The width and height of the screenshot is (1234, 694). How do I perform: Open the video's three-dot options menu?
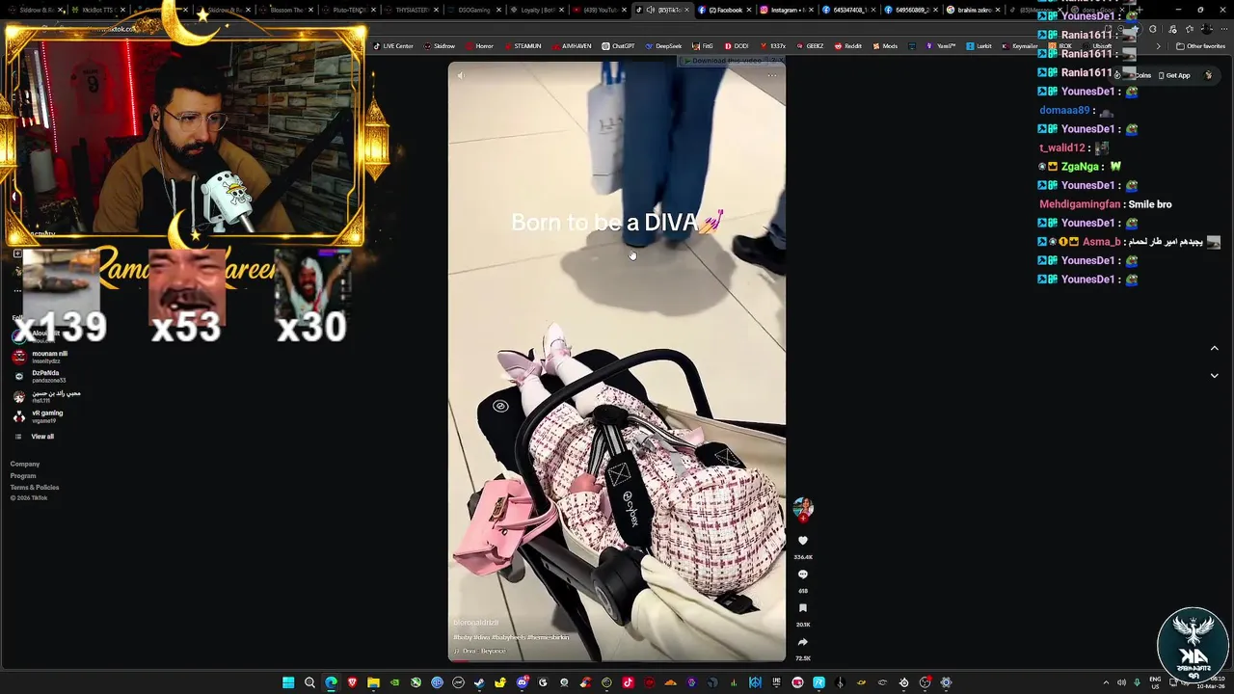771,75
